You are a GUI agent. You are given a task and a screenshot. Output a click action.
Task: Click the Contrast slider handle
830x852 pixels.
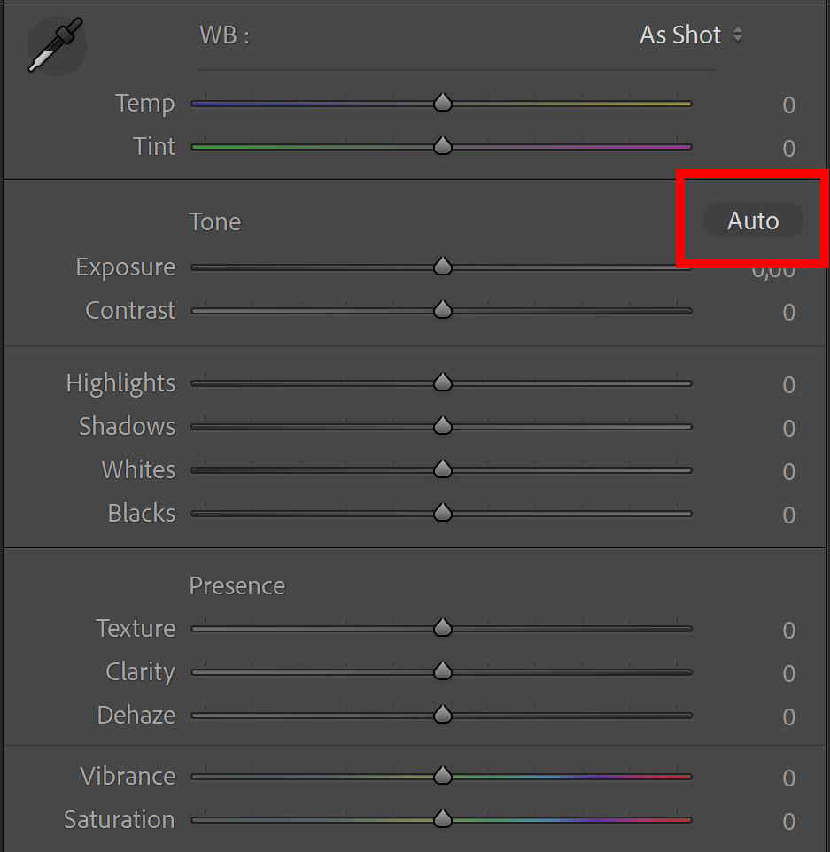click(x=443, y=310)
